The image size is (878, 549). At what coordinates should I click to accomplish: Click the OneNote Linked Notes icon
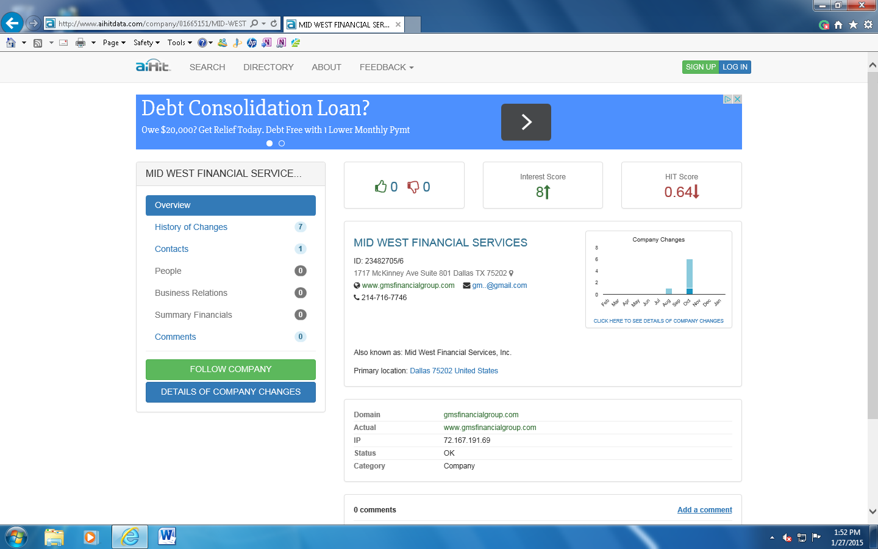pyautogui.click(x=281, y=43)
